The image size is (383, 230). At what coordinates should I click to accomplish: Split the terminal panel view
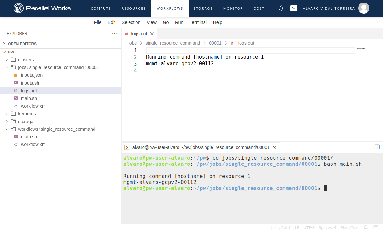pyautogui.click(x=377, y=147)
